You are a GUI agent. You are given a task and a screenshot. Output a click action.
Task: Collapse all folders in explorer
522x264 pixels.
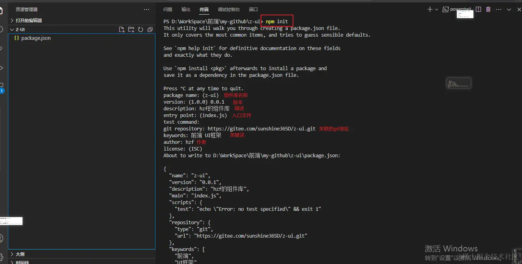click(150, 30)
